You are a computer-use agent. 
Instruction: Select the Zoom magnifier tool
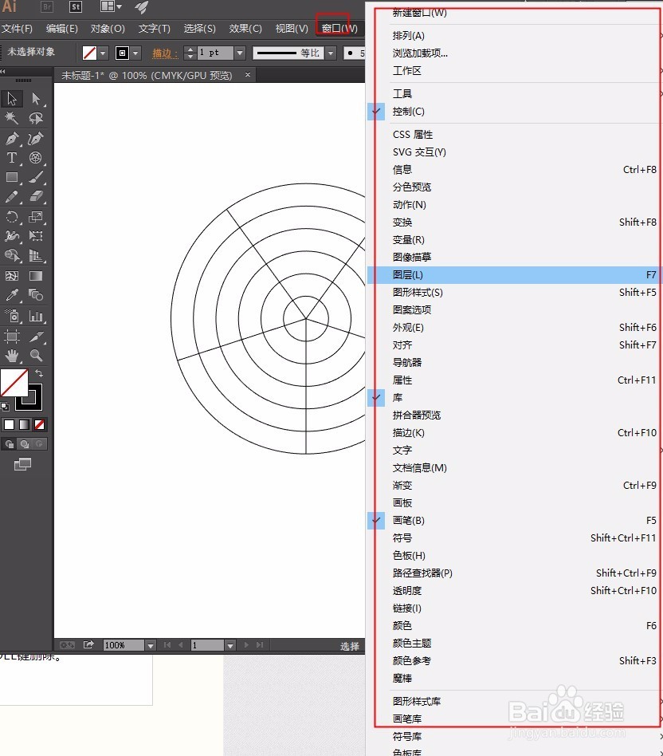(36, 356)
